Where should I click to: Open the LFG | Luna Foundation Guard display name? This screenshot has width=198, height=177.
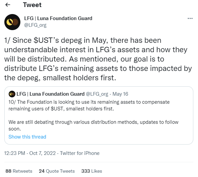(58, 18)
